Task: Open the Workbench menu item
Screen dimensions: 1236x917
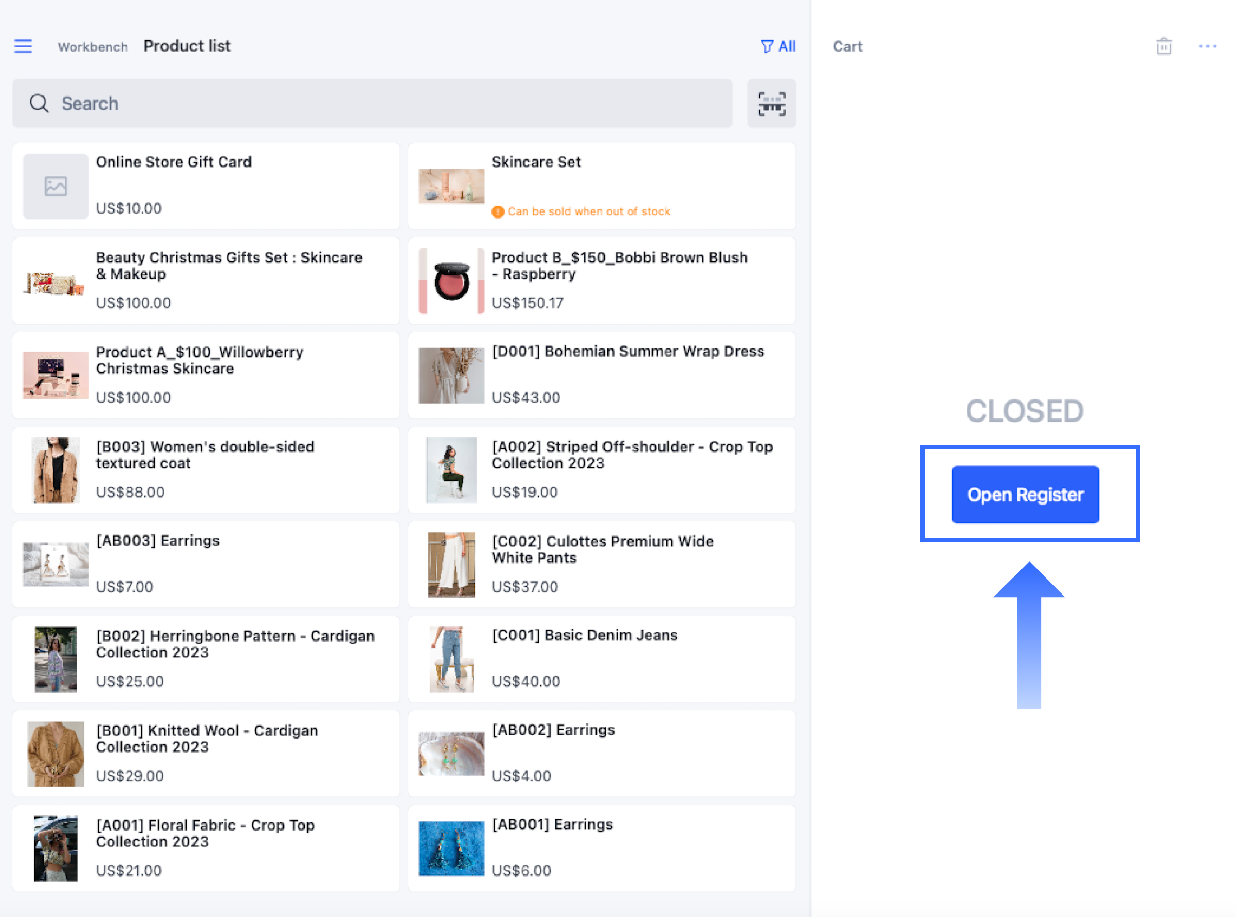Action: point(92,46)
